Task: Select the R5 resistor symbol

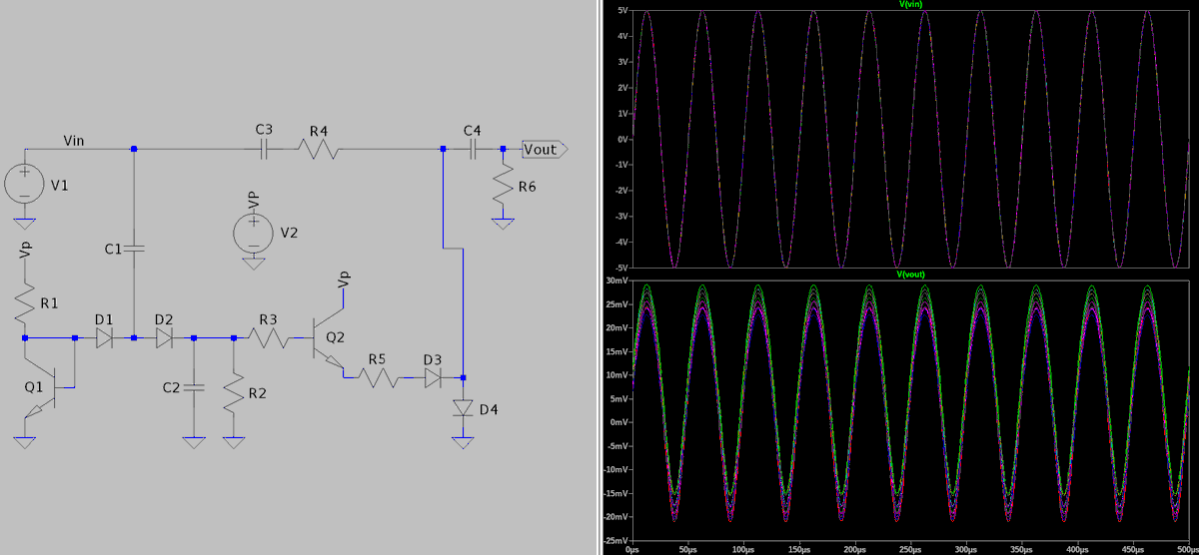Action: pyautogui.click(x=378, y=378)
